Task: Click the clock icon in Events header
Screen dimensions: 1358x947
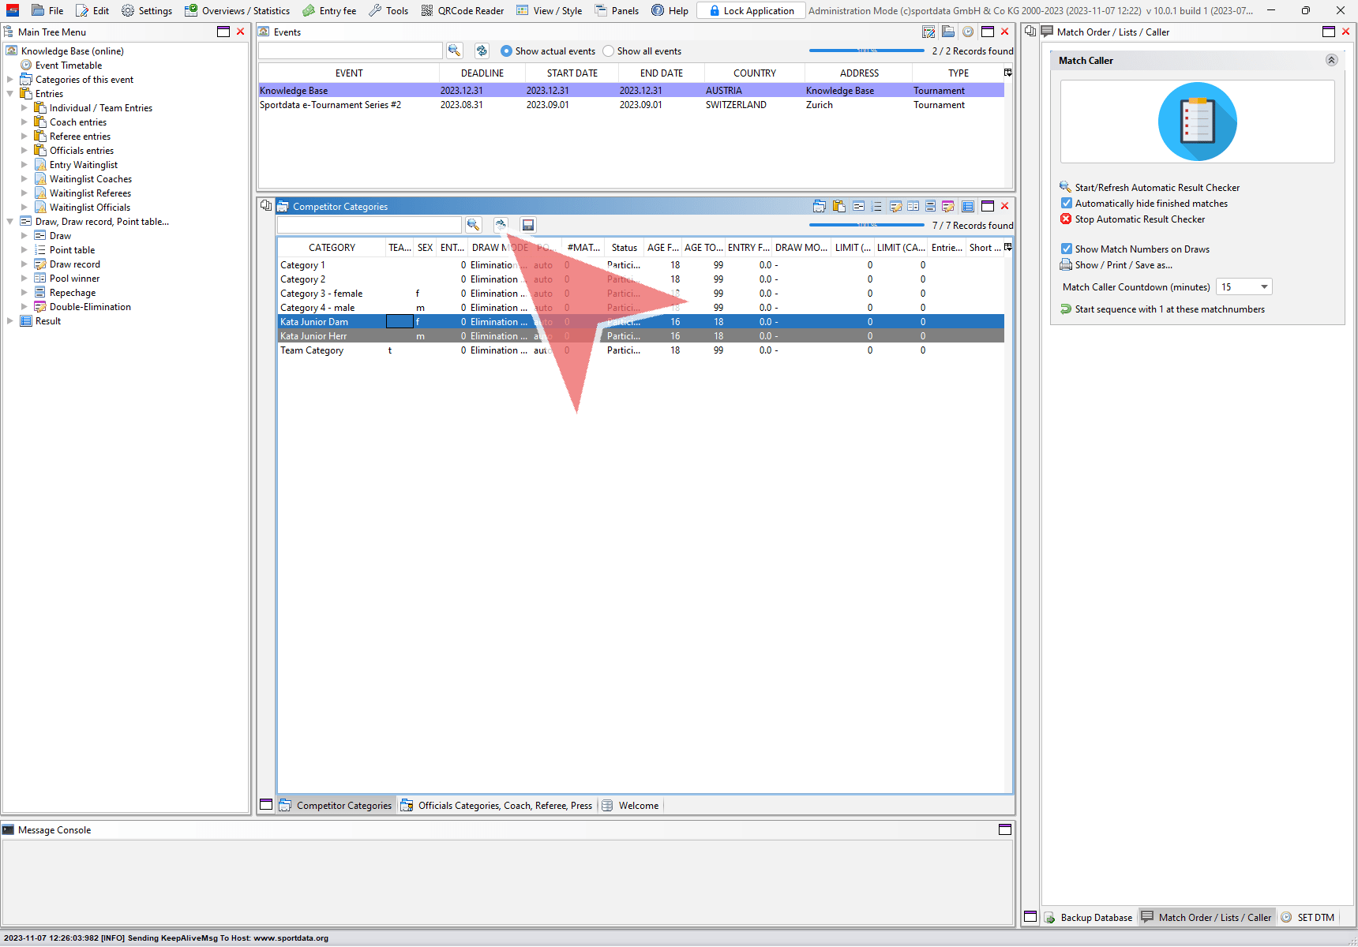Action: (967, 32)
